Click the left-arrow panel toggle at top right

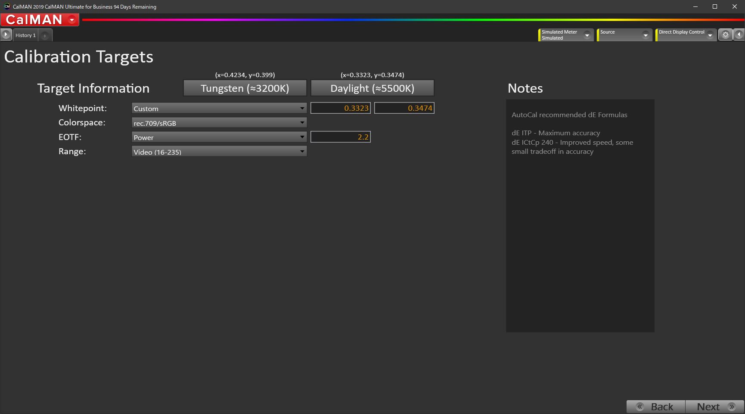739,35
